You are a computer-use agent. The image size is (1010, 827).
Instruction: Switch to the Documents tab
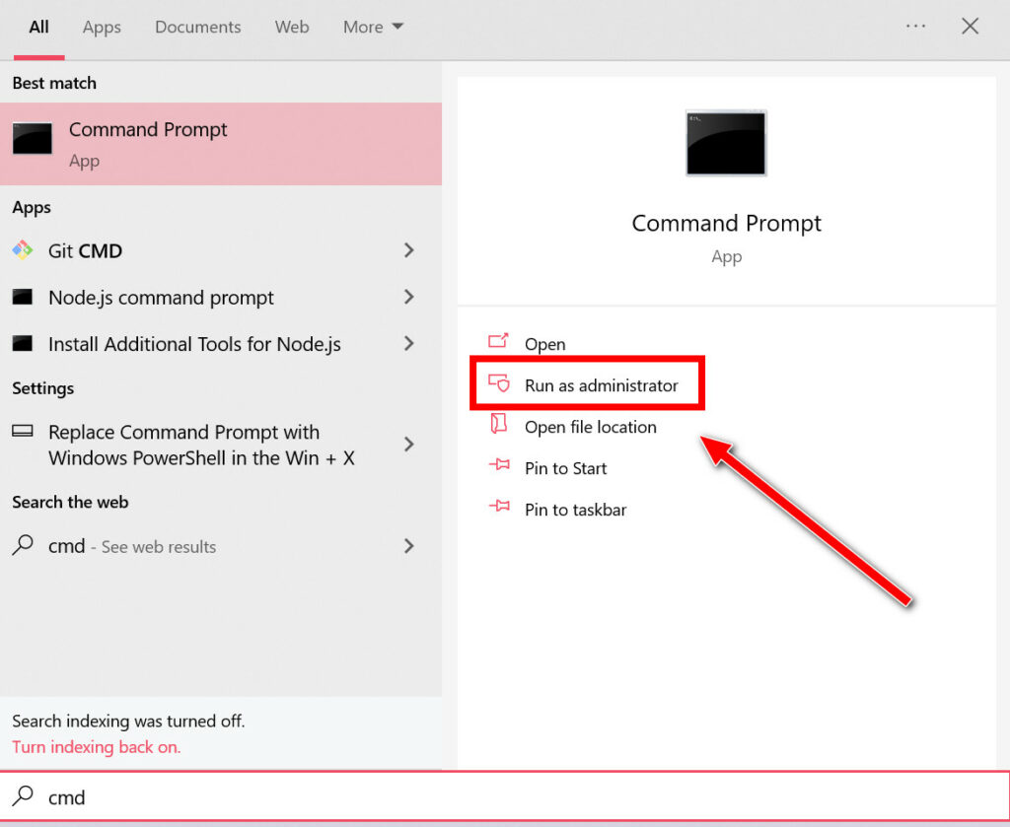pos(197,28)
